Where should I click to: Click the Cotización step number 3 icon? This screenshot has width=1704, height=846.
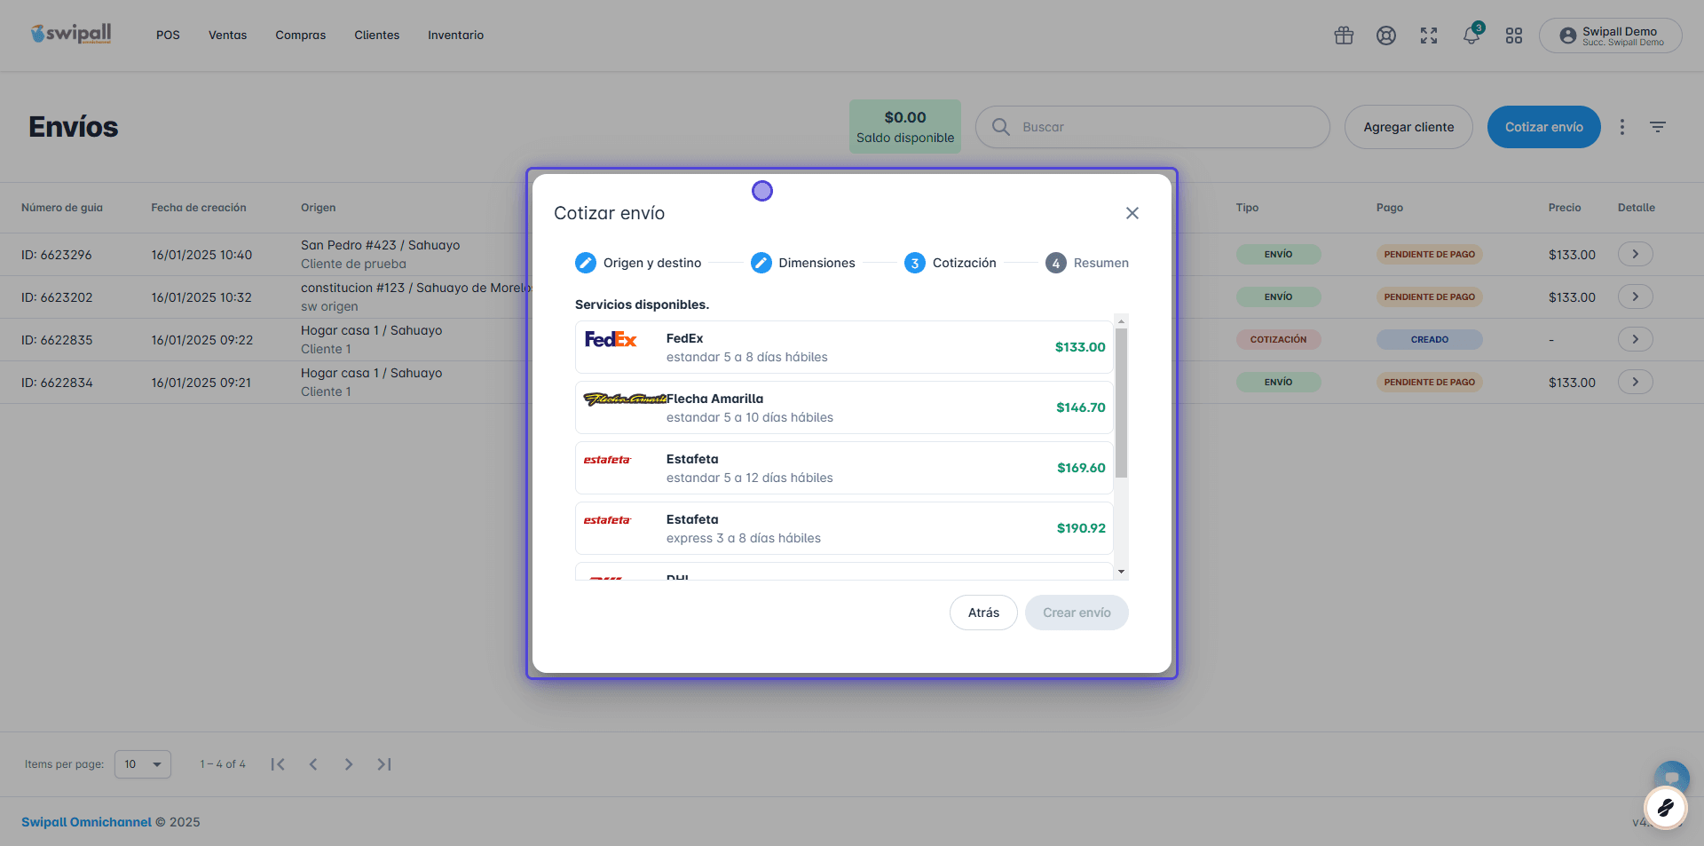915,263
